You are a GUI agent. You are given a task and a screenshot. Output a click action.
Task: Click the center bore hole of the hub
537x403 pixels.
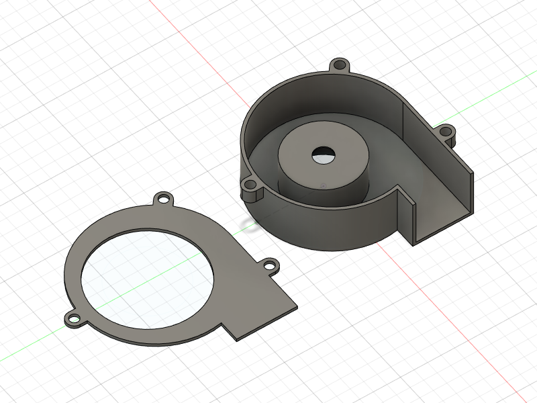pyautogui.click(x=323, y=155)
